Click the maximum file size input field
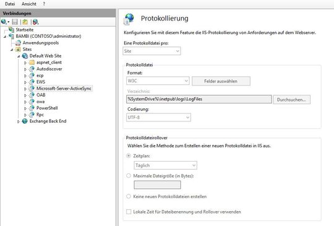334x226 pixels. pos(157,185)
